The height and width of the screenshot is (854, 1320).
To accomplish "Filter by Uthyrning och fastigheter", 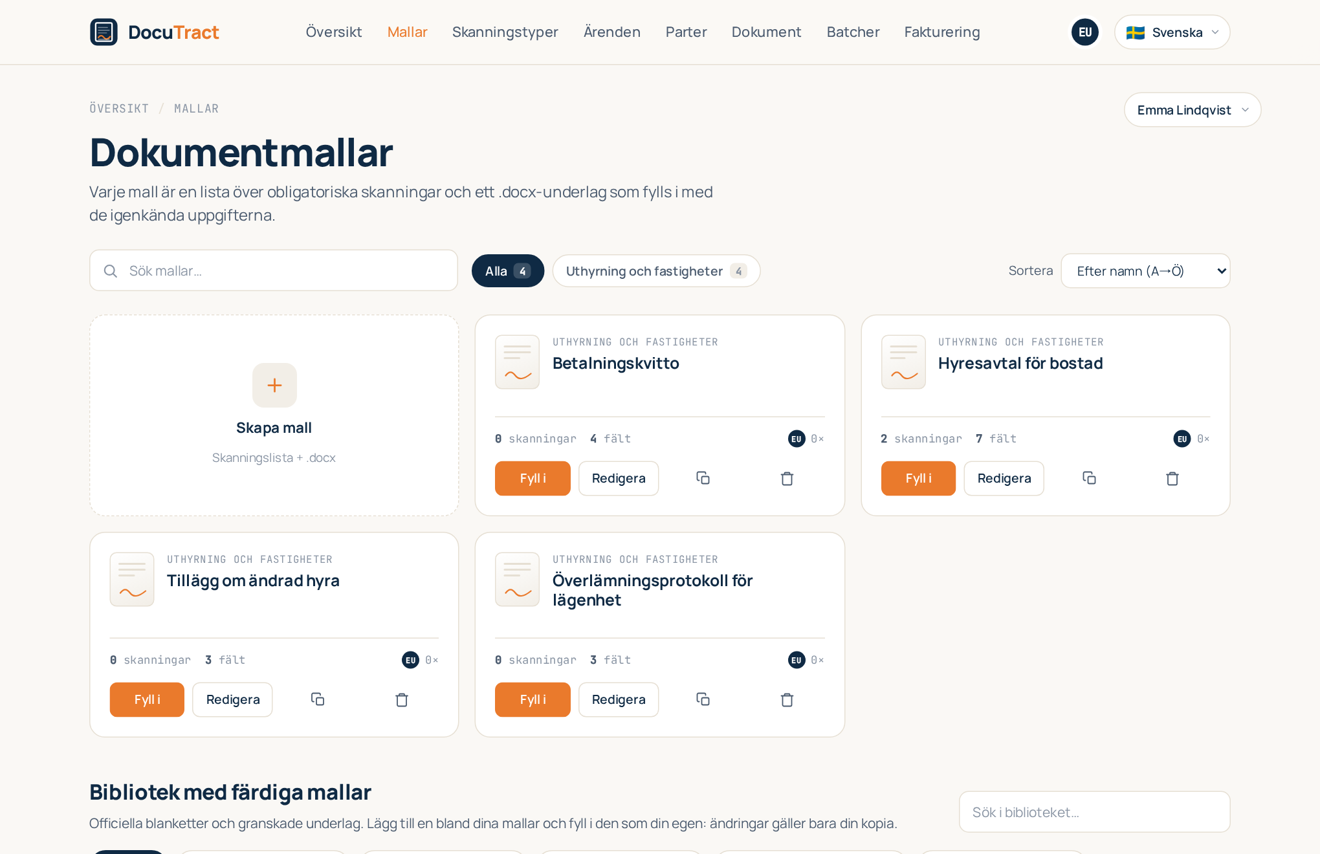I will 656,271.
